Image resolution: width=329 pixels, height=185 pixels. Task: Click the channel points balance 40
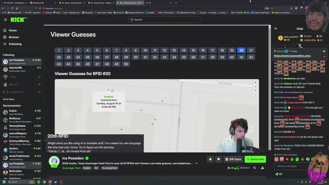click(x=279, y=174)
